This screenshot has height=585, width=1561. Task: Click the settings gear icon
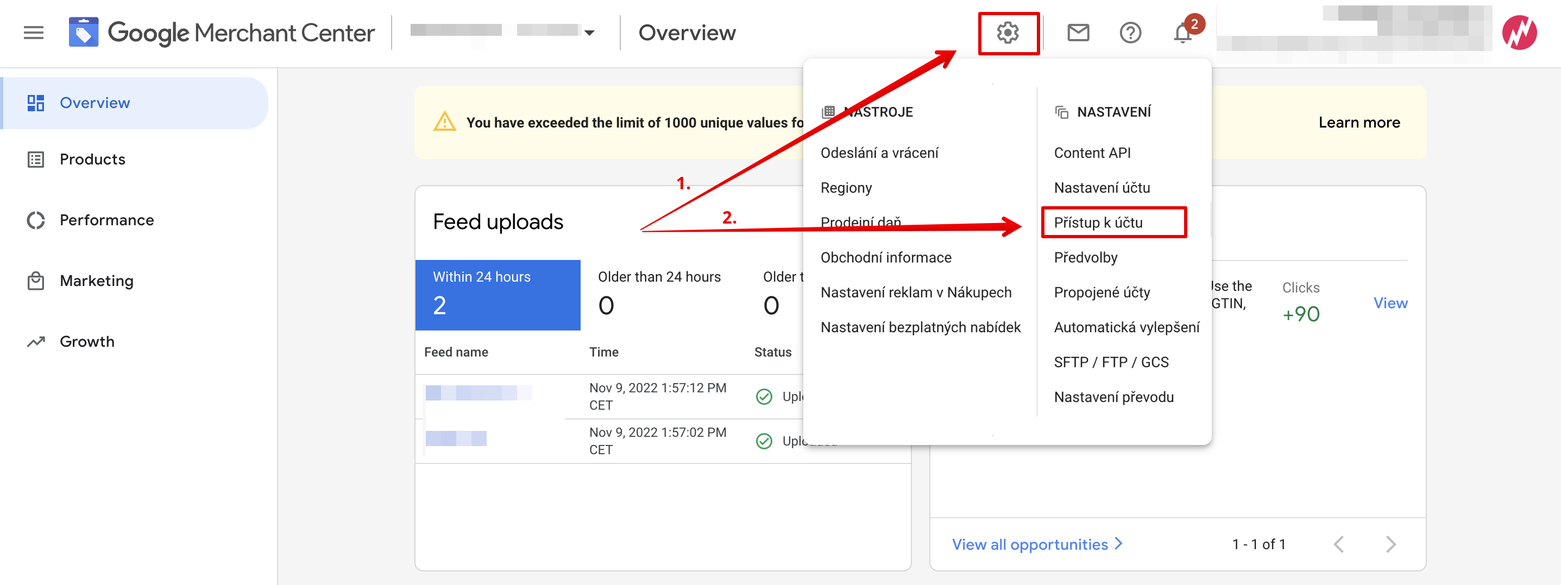pos(1008,33)
